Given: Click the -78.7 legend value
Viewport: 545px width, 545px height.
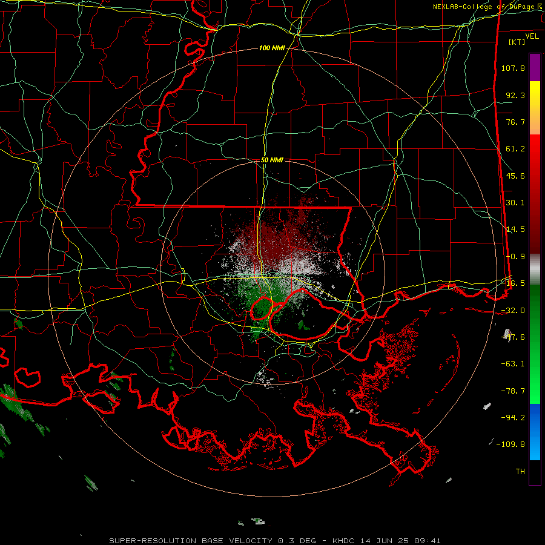Looking at the screenshot, I should coord(513,391).
